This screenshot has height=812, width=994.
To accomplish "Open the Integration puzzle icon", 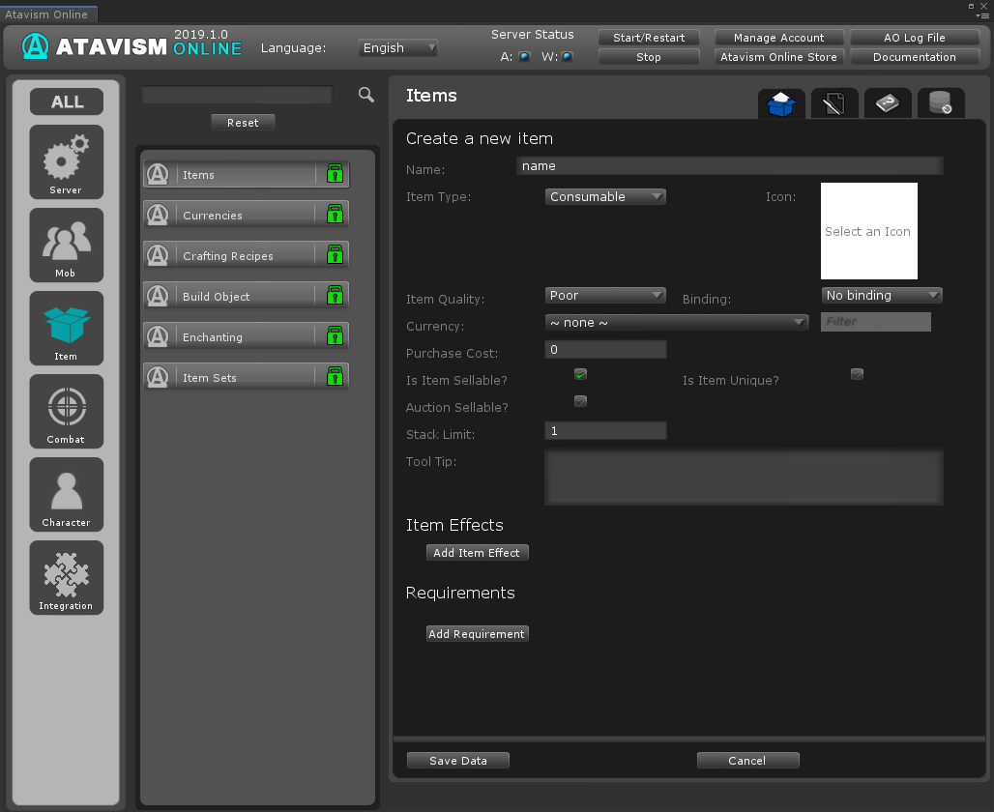I will click(66, 577).
